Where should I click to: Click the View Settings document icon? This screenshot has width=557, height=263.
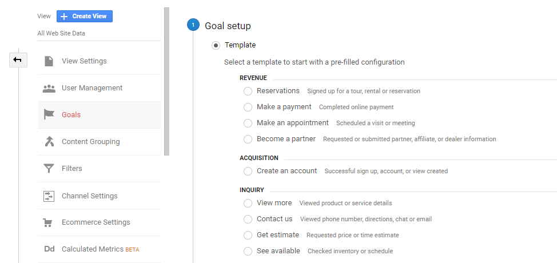coord(49,61)
